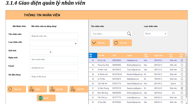Click the Áp dụng filter button
194x107 pixels.
coord(100,43)
